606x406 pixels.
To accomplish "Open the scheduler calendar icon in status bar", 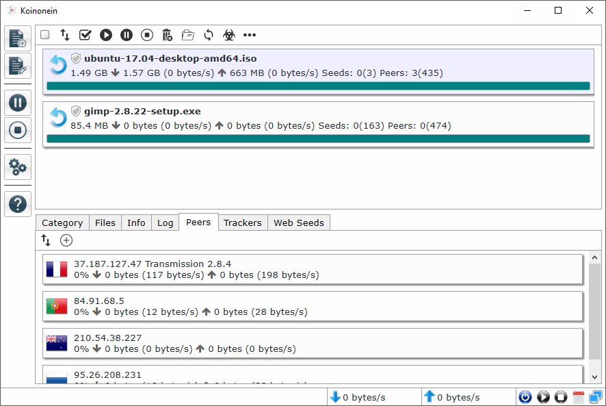I will click(579, 397).
